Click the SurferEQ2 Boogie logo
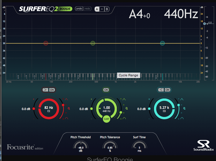Image resolution: width=216 pixels, height=161 pixels. (x=46, y=9)
